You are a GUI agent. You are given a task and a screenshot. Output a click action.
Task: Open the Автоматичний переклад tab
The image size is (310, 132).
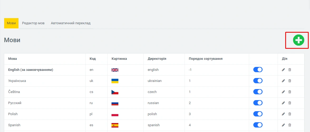coord(71,23)
